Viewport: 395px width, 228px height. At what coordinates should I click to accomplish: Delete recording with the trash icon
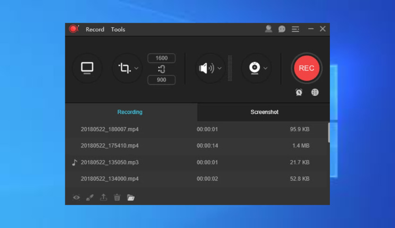[117, 197]
